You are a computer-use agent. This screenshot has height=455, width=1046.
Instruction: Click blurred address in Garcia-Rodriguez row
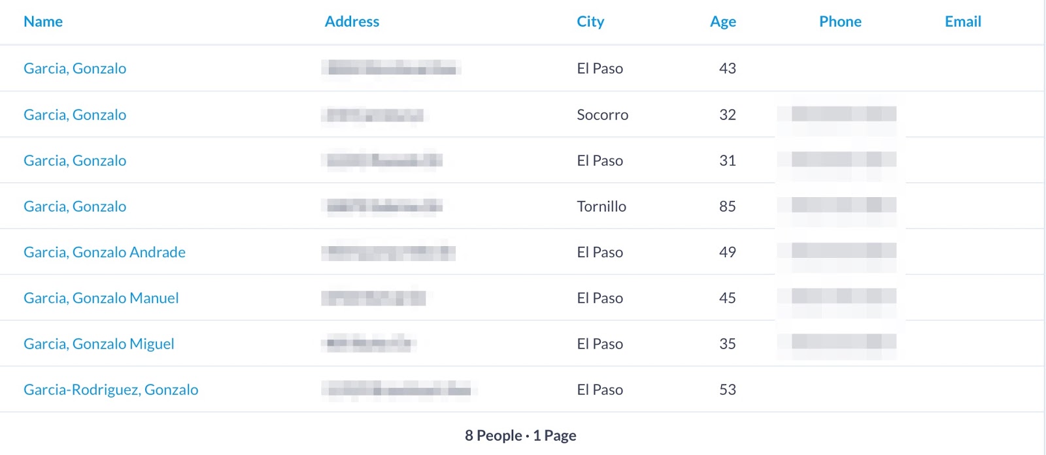tap(399, 390)
